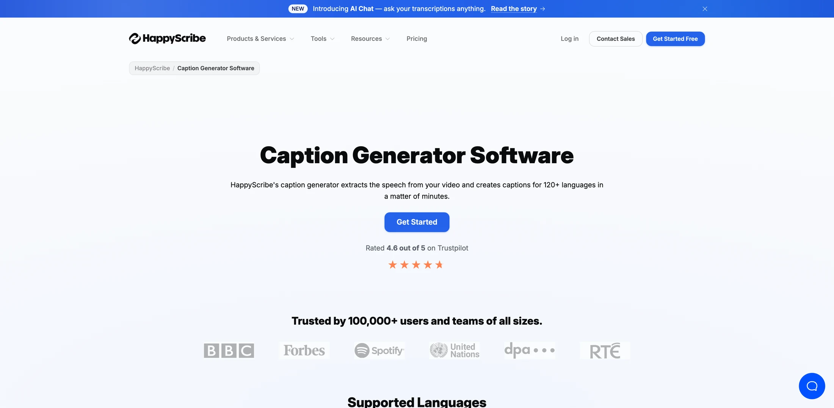Open the Pricing page
Screen dimensions: 834x408
click(x=417, y=39)
